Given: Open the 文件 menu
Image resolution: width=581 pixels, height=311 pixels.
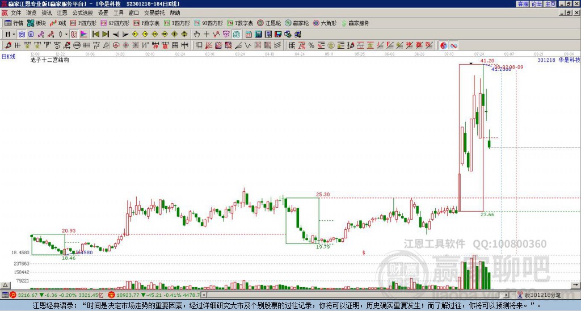Looking at the screenshot, I should [16, 13].
